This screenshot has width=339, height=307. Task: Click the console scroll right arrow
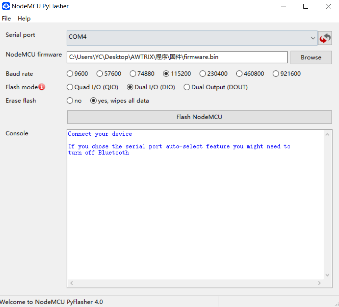[x=319, y=283]
